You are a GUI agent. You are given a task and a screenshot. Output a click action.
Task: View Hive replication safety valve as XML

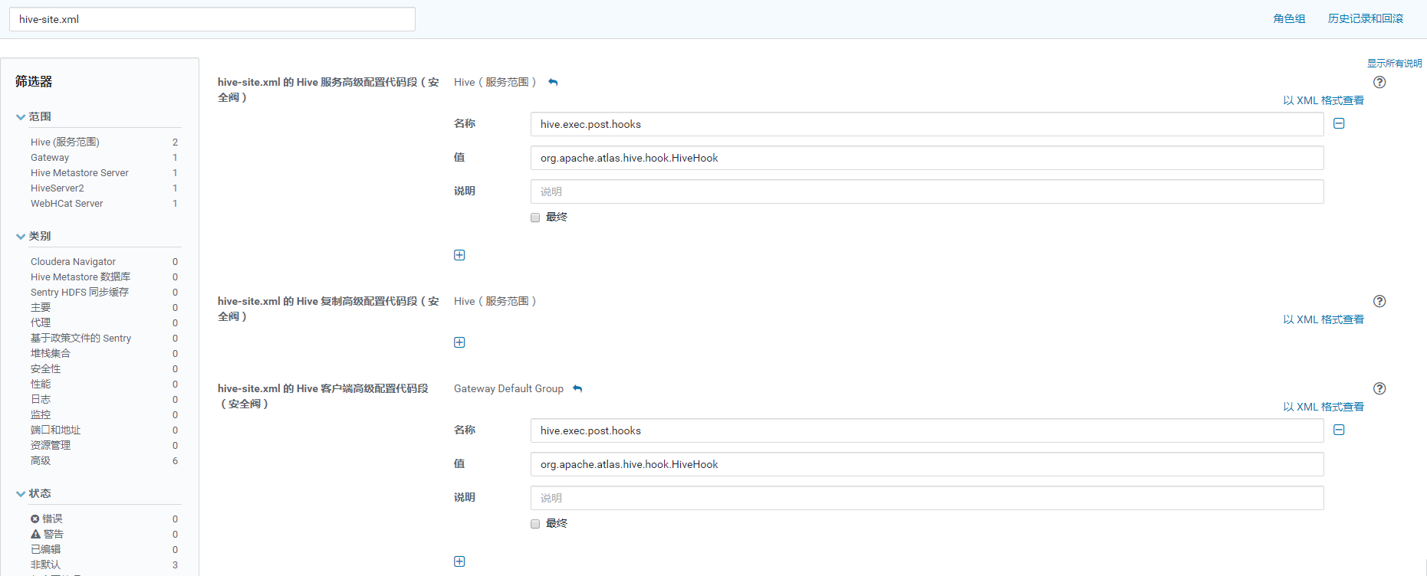tap(1323, 319)
